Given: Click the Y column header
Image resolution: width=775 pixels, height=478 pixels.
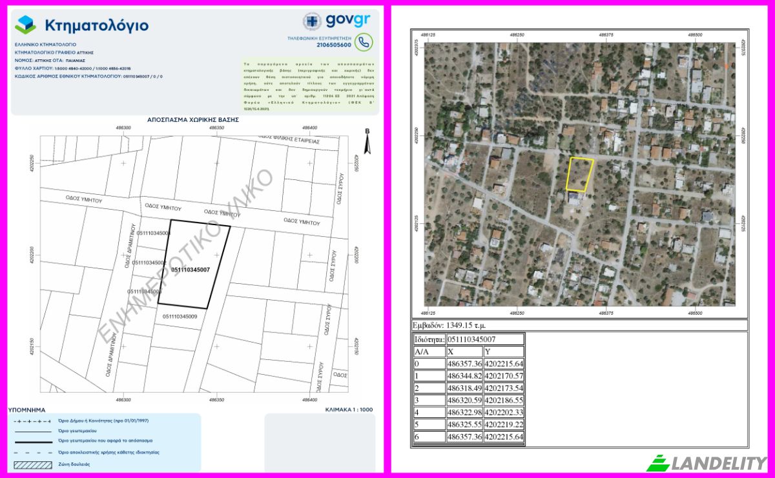Looking at the screenshot, I should (504, 352).
